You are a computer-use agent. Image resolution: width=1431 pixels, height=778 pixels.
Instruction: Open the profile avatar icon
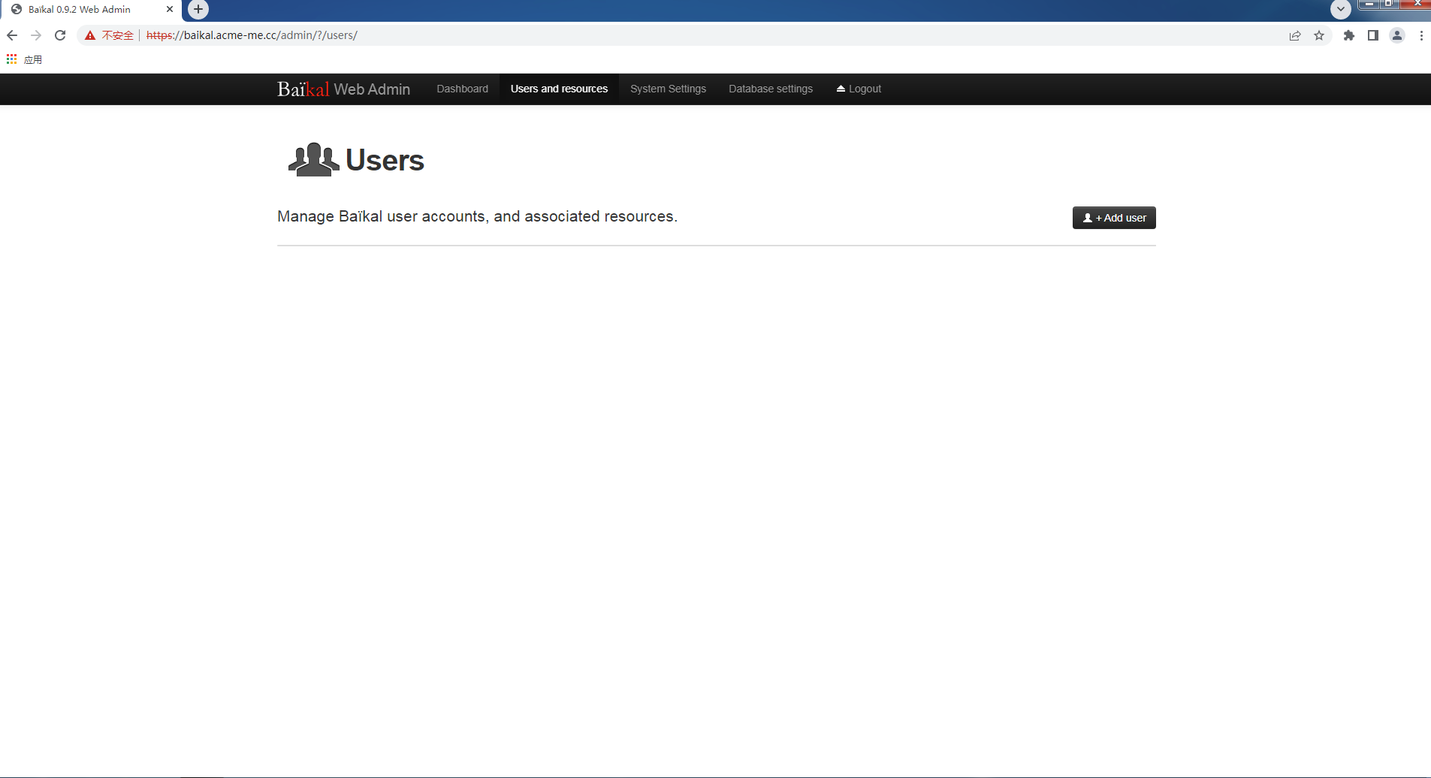tap(1397, 35)
